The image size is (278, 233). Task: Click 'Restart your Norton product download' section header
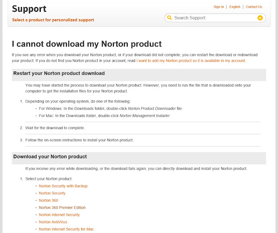click(x=59, y=73)
